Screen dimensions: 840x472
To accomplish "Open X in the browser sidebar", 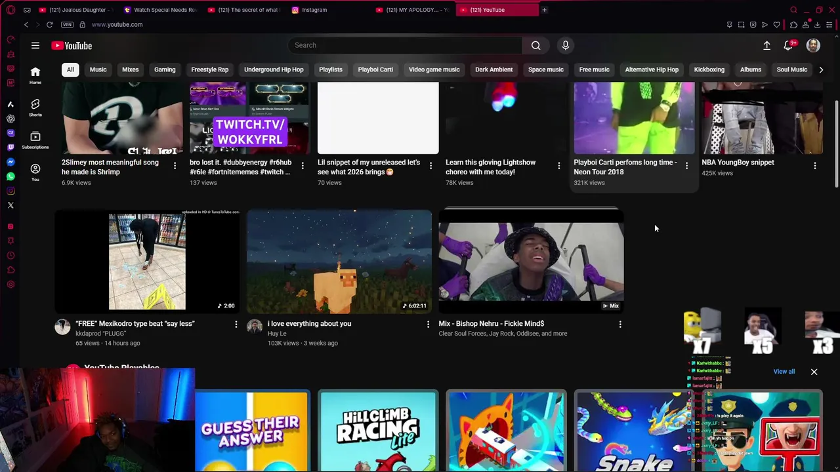I will [x=10, y=205].
